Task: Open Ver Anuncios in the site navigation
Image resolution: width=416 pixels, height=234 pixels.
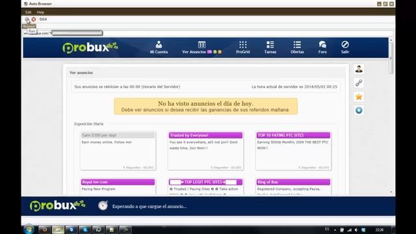Action: tap(201, 47)
